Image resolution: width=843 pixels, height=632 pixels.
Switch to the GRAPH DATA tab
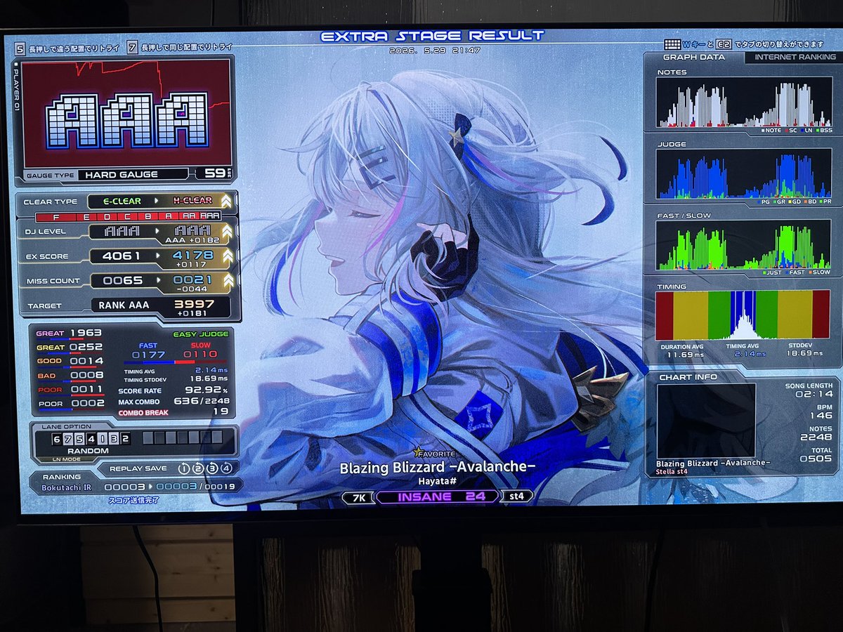(693, 58)
